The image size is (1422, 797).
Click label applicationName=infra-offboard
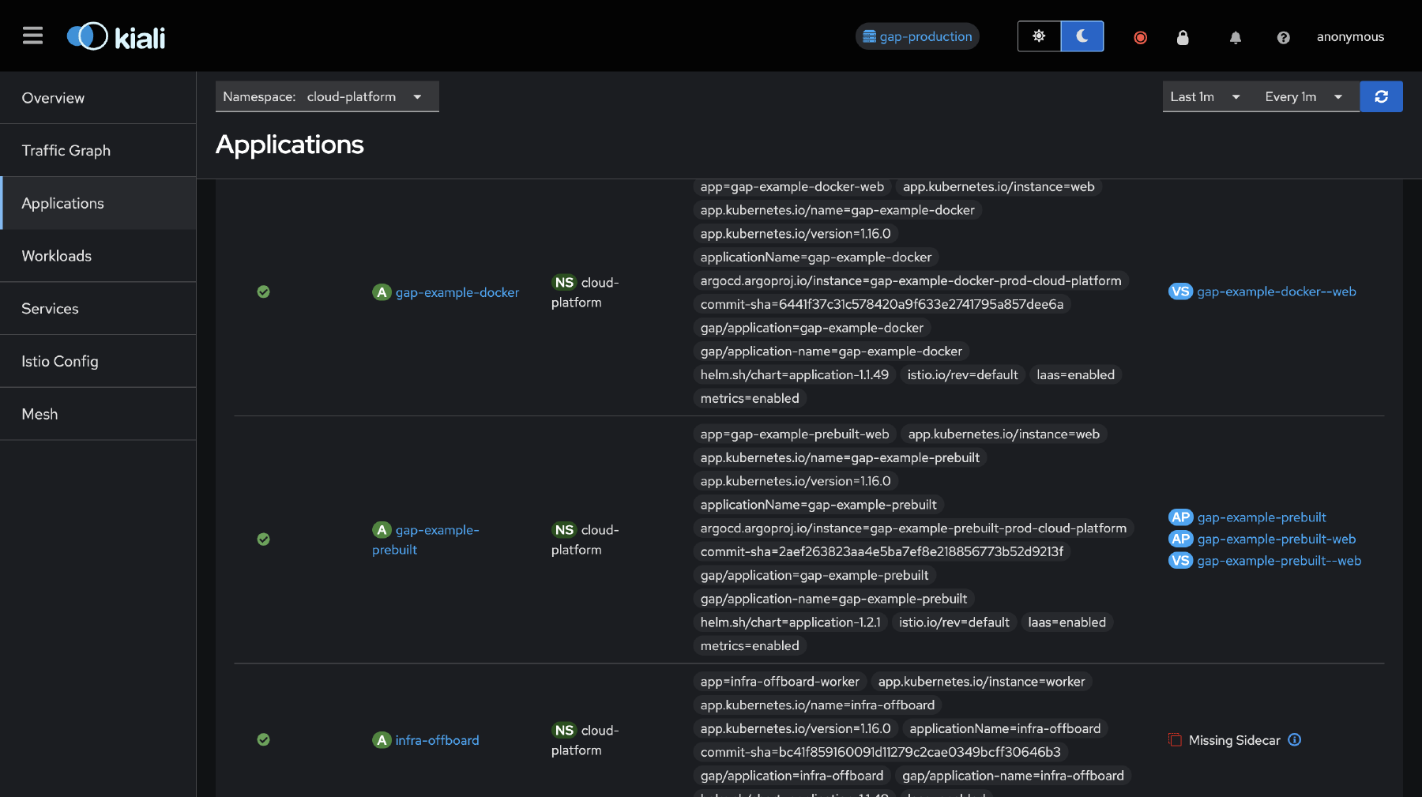coord(1005,728)
